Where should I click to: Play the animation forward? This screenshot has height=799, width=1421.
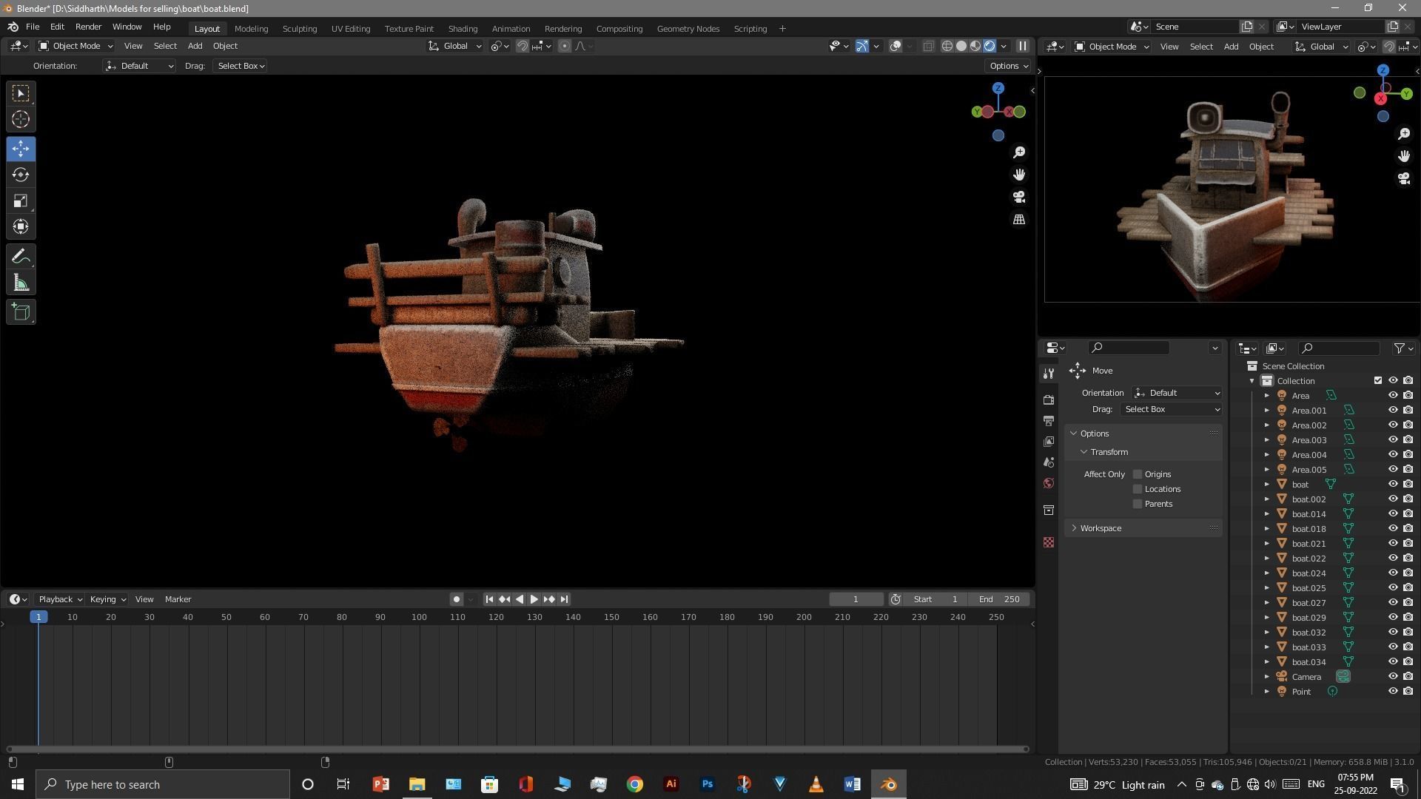(x=534, y=599)
